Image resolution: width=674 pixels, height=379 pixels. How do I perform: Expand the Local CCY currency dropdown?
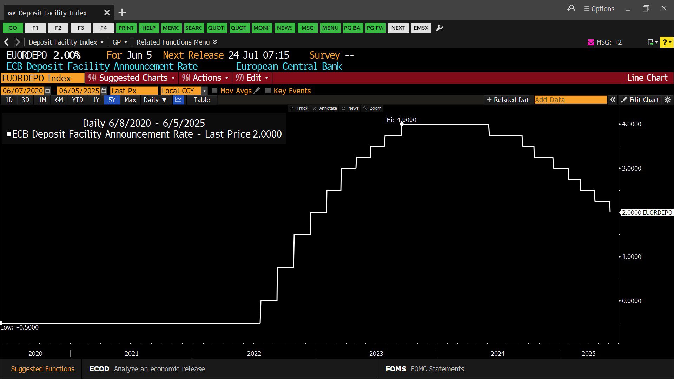point(205,91)
